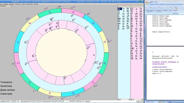Click the Эклиптика label
The image size is (184, 103).
click(x=6, y=86)
